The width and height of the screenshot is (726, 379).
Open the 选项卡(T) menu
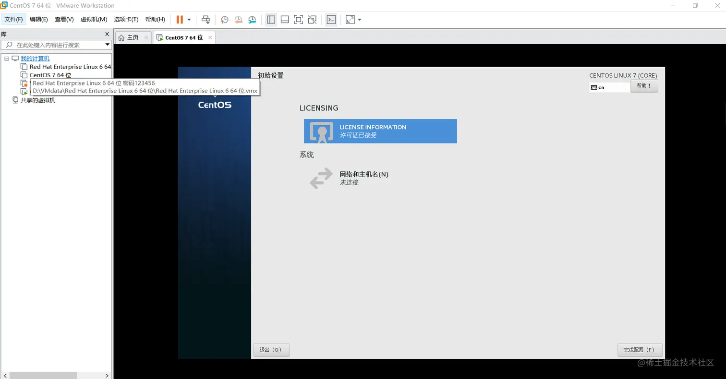[x=126, y=20]
